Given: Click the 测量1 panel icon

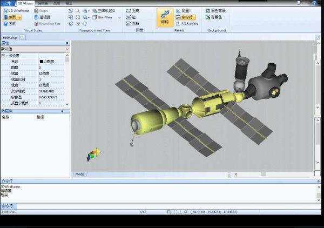Looking at the screenshot, I should point(186,10).
